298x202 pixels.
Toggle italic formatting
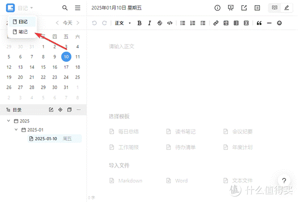149,23
